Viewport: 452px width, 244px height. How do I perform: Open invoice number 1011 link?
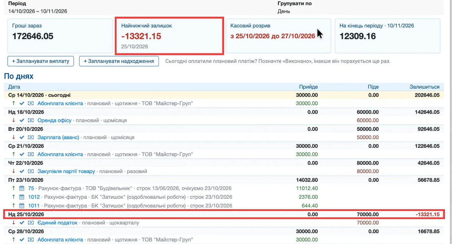[x=34, y=206]
